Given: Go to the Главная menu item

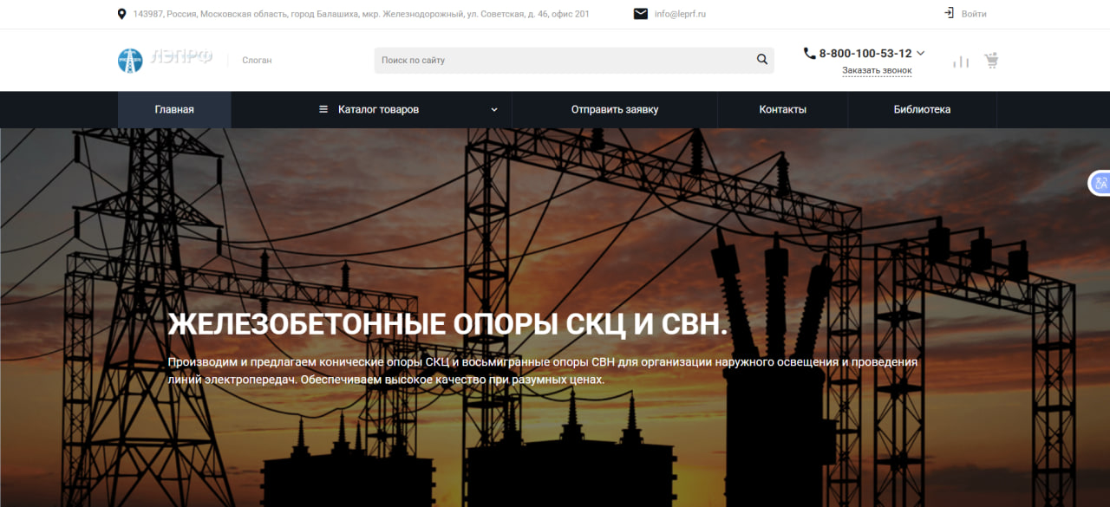Looking at the screenshot, I should pos(174,110).
